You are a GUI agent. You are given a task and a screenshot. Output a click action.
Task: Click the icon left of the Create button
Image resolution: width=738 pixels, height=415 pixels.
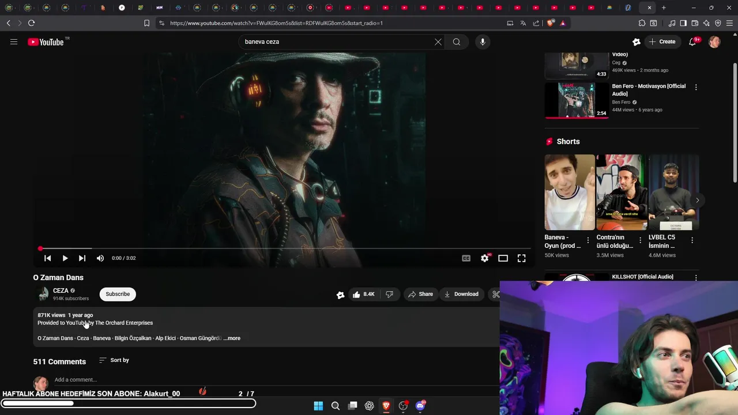coord(637,41)
